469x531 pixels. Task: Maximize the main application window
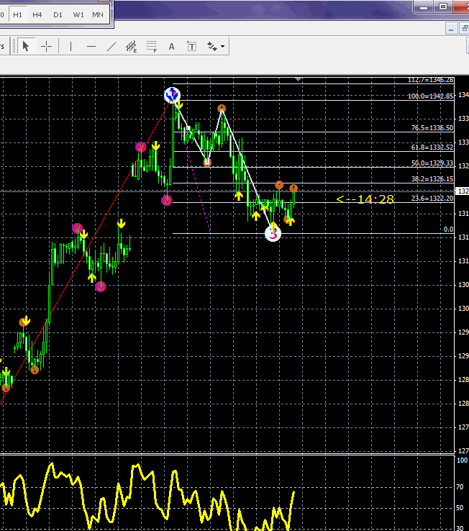pos(443,6)
